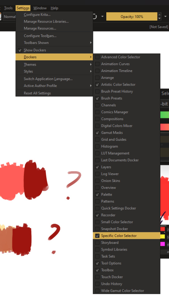
Task: Enable the Small Color Selector docker
Action: pos(126,222)
